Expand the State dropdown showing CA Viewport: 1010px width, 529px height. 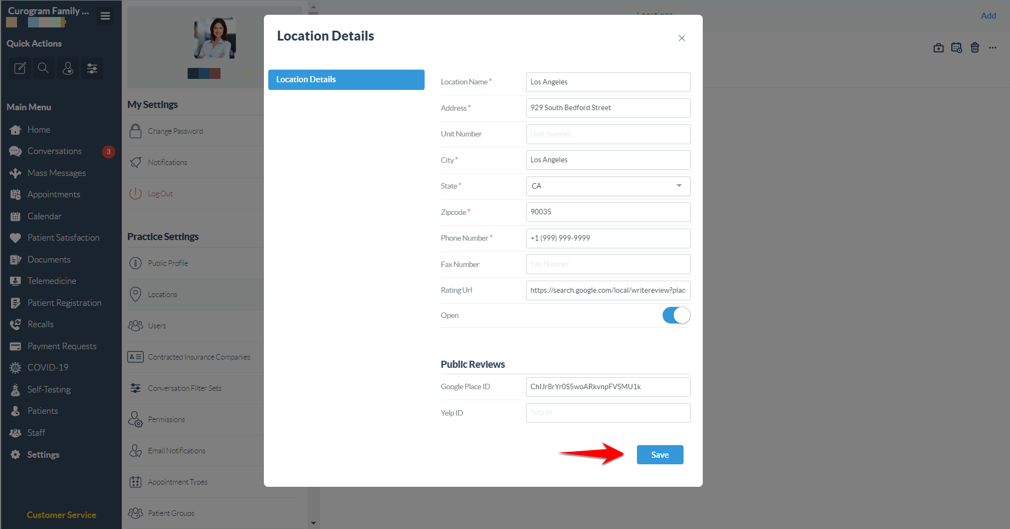[608, 186]
